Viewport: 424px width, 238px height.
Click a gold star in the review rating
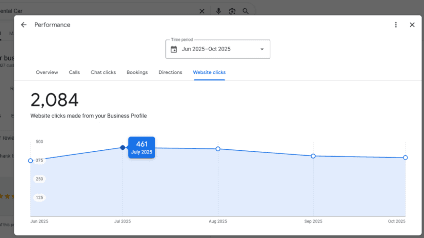(7, 196)
